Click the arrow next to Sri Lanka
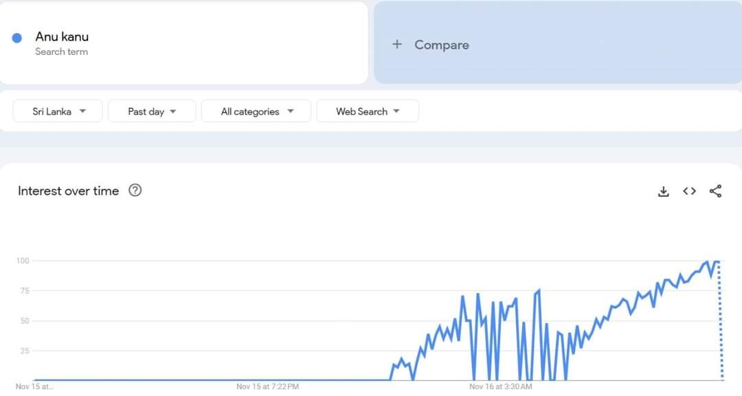This screenshot has height=396, width=742. 83,111
